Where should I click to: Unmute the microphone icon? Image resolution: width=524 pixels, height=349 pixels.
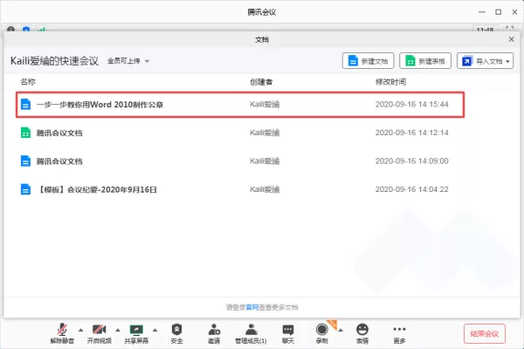[x=62, y=333]
